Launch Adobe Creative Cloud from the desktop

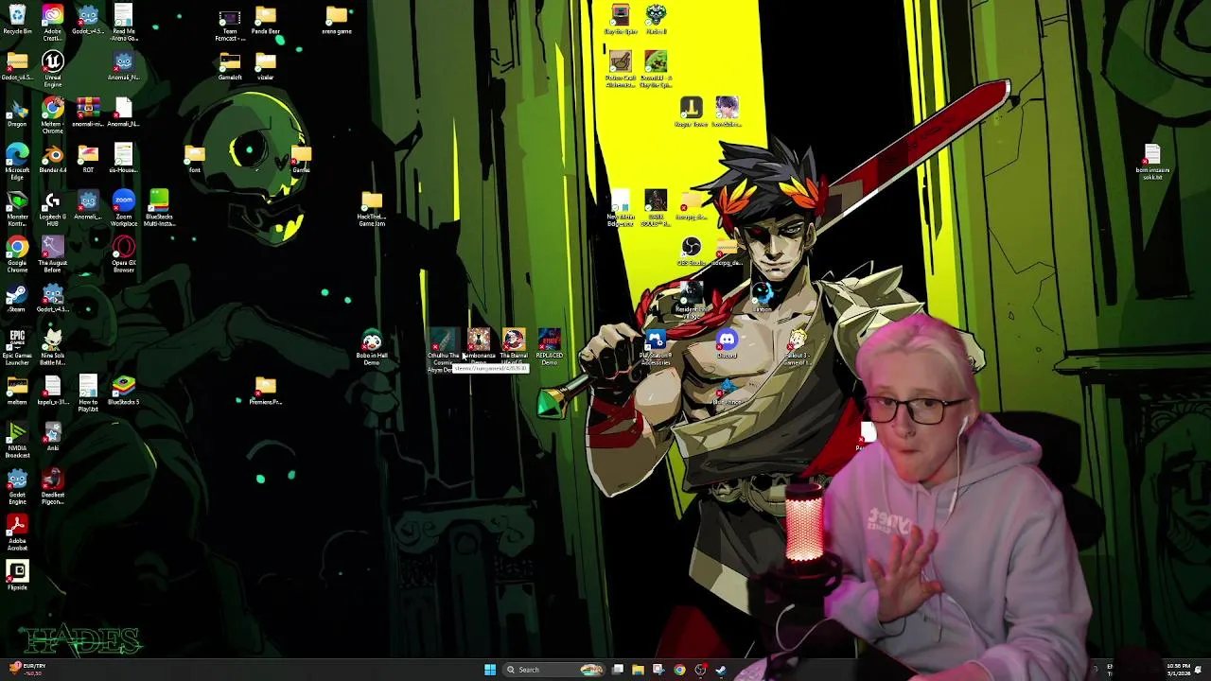pos(53,20)
